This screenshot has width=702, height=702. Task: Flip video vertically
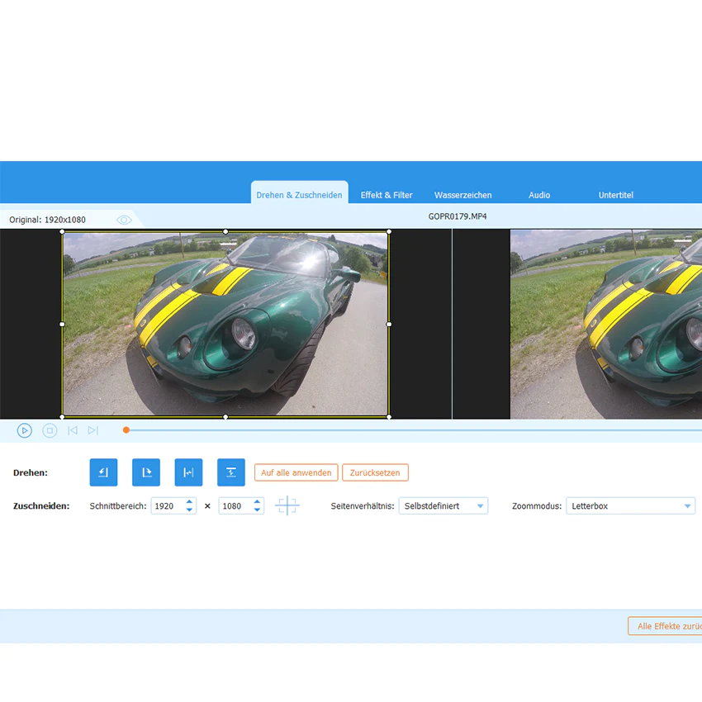(231, 472)
